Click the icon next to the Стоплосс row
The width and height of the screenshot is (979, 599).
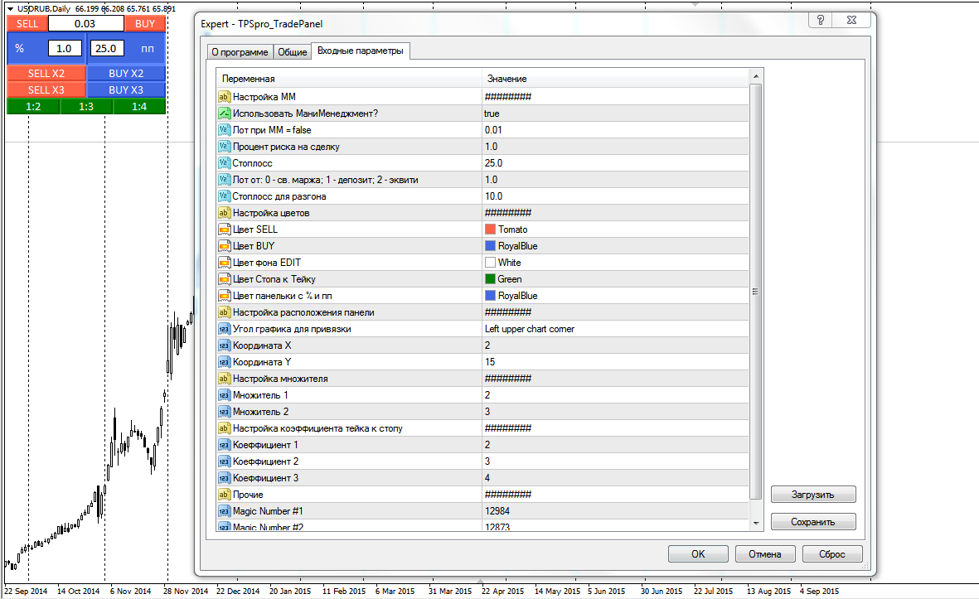(x=224, y=163)
